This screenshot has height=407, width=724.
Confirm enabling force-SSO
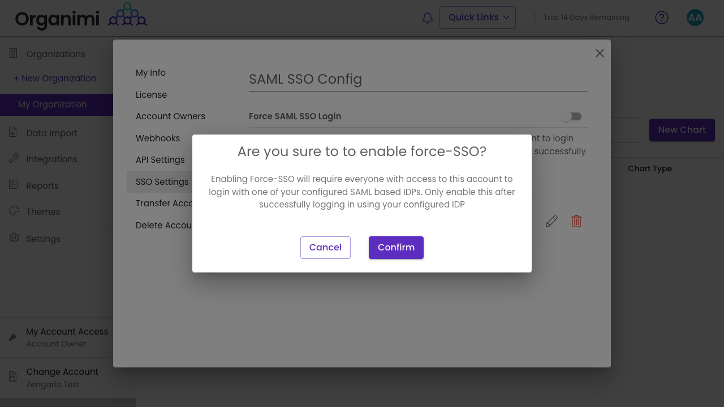point(396,247)
